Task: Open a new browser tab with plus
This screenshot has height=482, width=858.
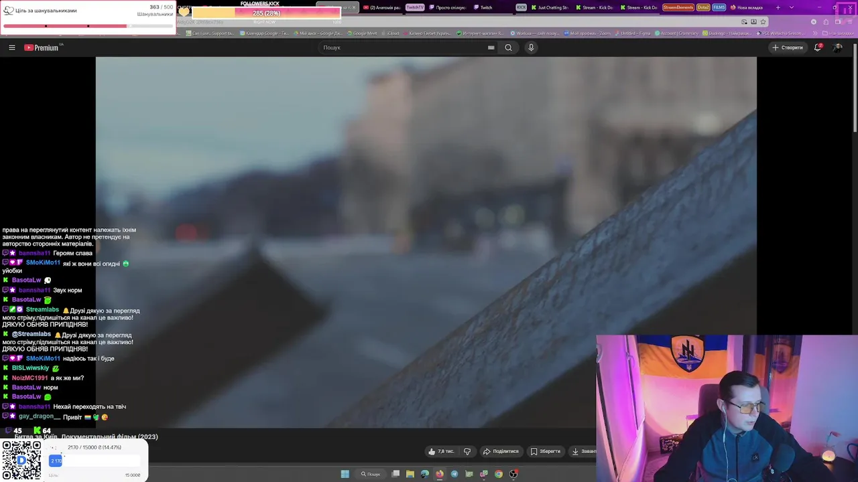Action: click(x=778, y=7)
